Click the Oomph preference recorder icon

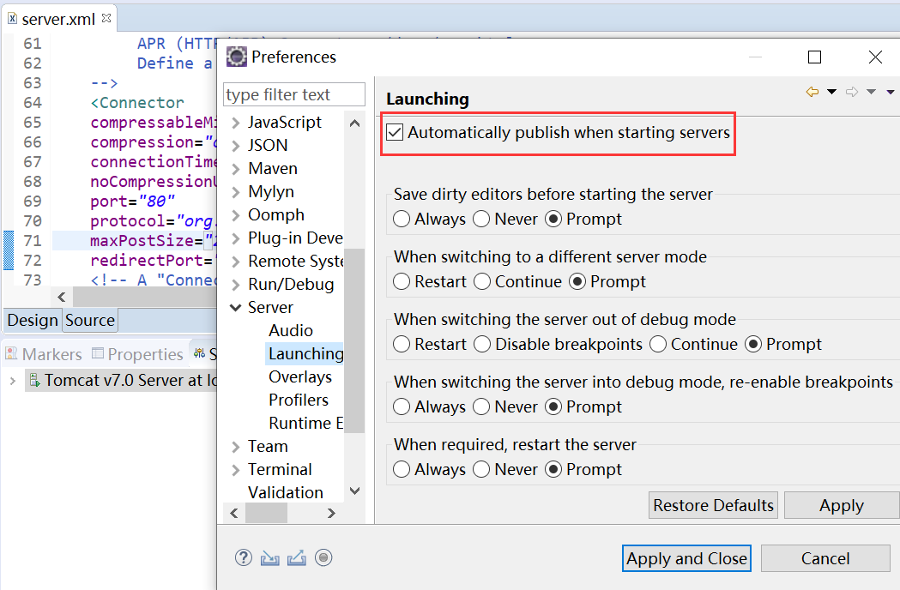[323, 557]
